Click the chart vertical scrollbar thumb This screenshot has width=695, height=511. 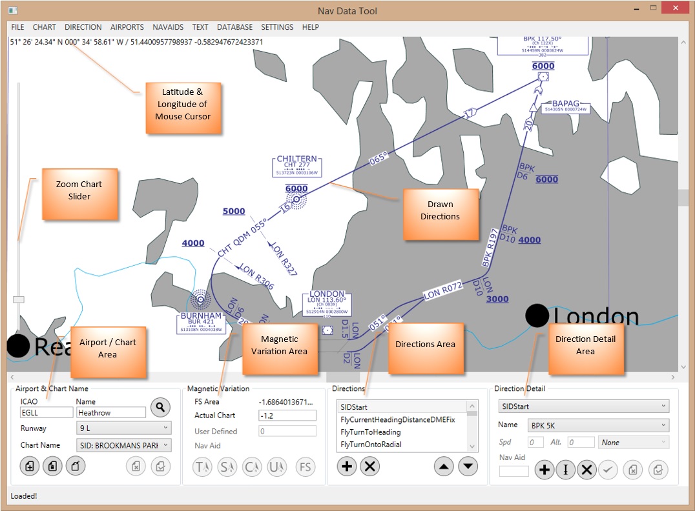coord(683,197)
